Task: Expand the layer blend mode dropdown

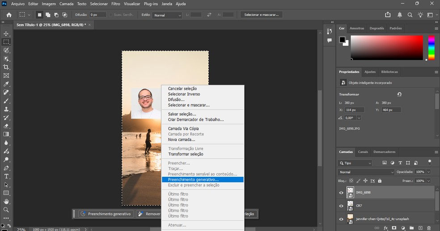Action: click(366, 172)
